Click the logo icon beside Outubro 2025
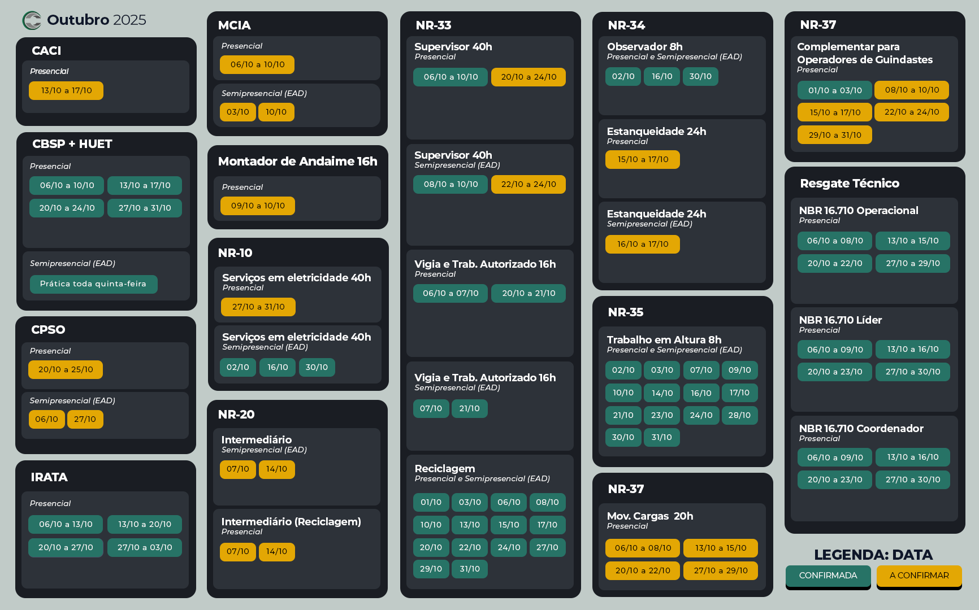Image resolution: width=979 pixels, height=610 pixels. pos(32,20)
